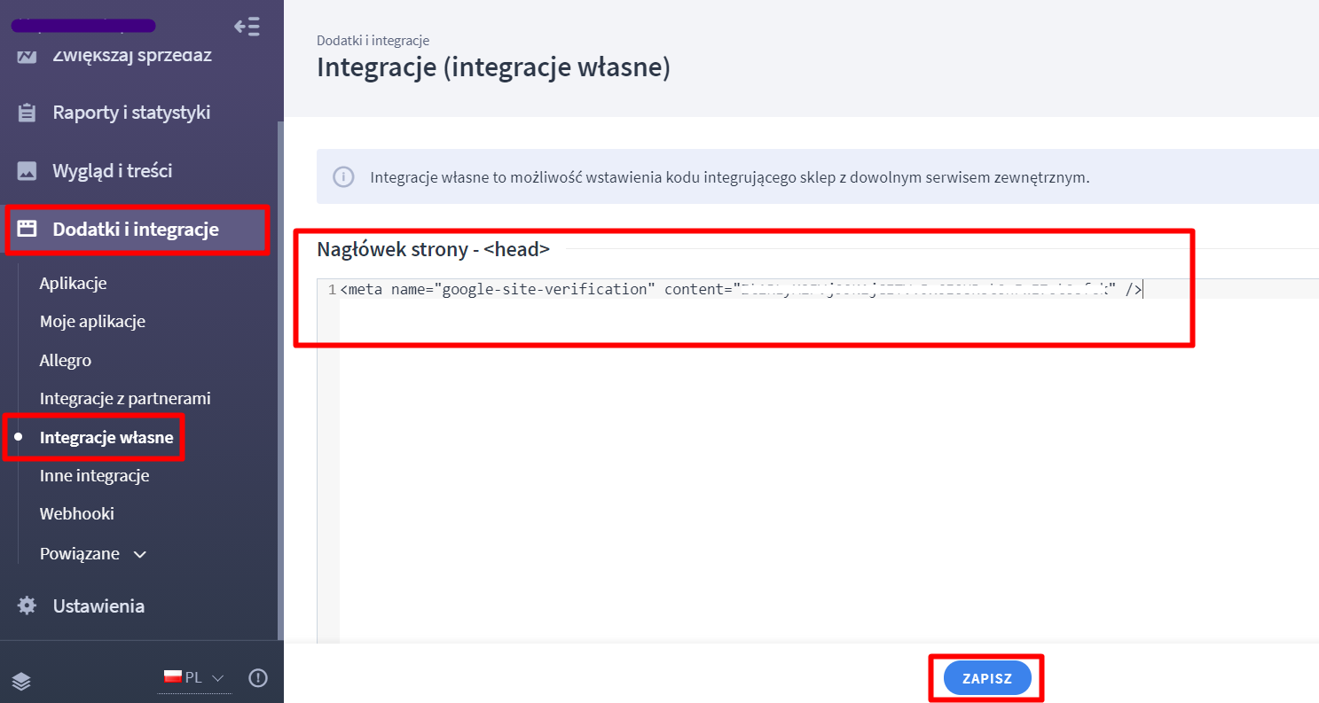This screenshot has height=703, width=1319.
Task: Go to Moje aplikacje
Action: coord(92,322)
